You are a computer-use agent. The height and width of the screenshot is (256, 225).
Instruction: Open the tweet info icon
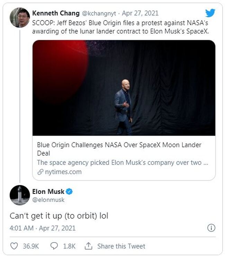coord(211,228)
